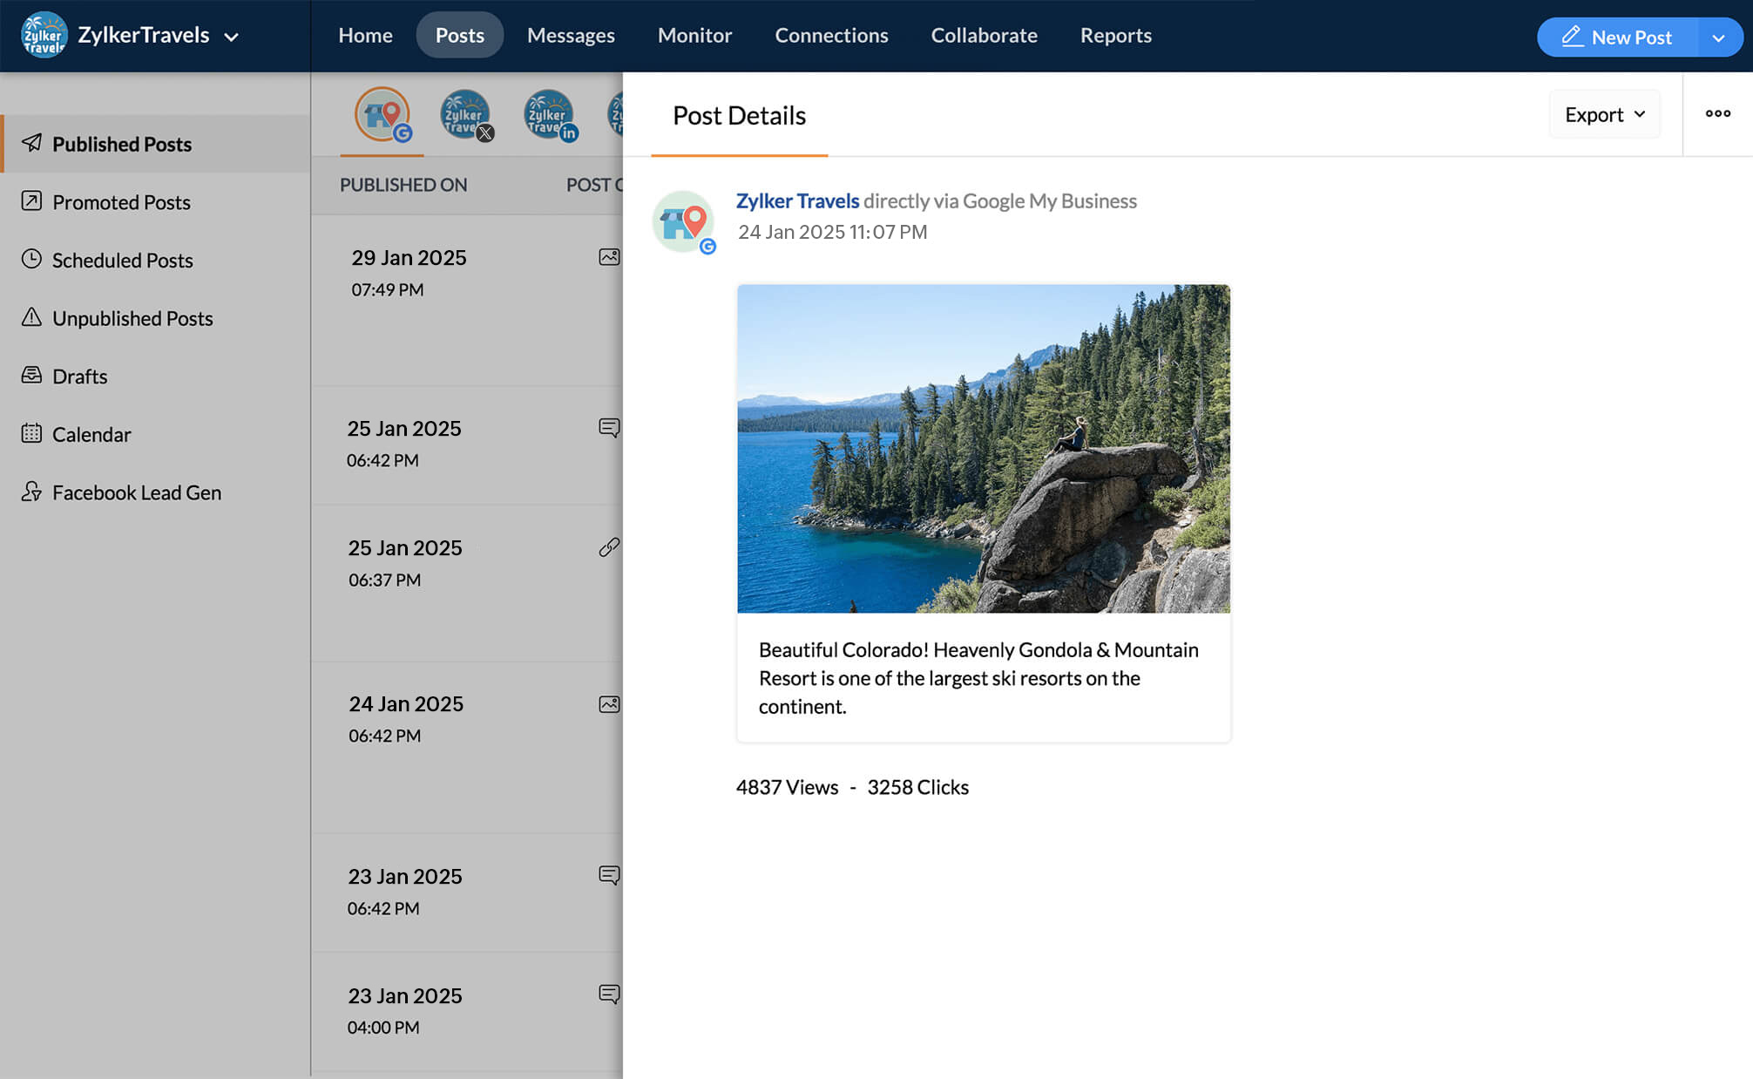Click the Drafts sidebar icon
This screenshot has height=1079, width=1753.
click(x=31, y=375)
